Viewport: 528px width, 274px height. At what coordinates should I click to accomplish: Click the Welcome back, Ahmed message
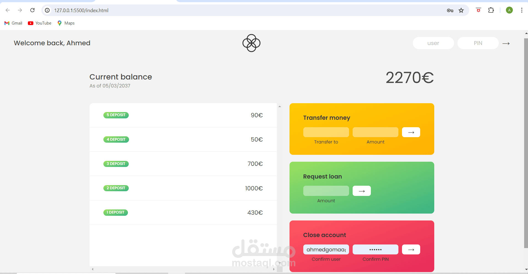pos(52,43)
